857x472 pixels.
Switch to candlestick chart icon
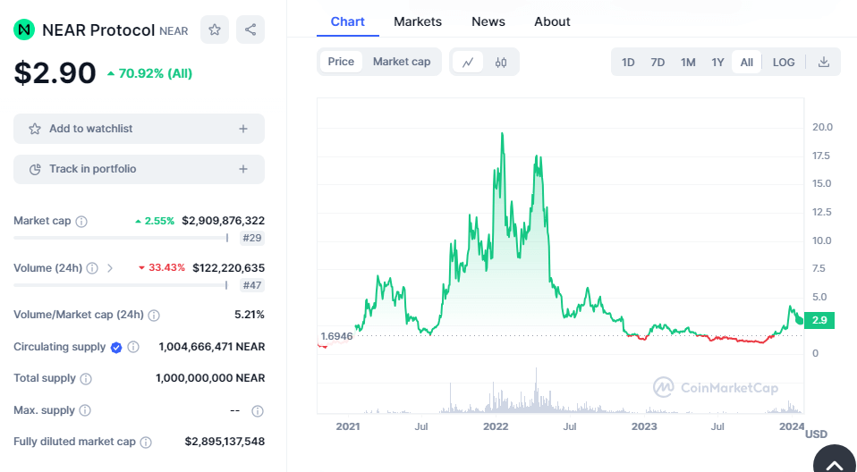501,62
